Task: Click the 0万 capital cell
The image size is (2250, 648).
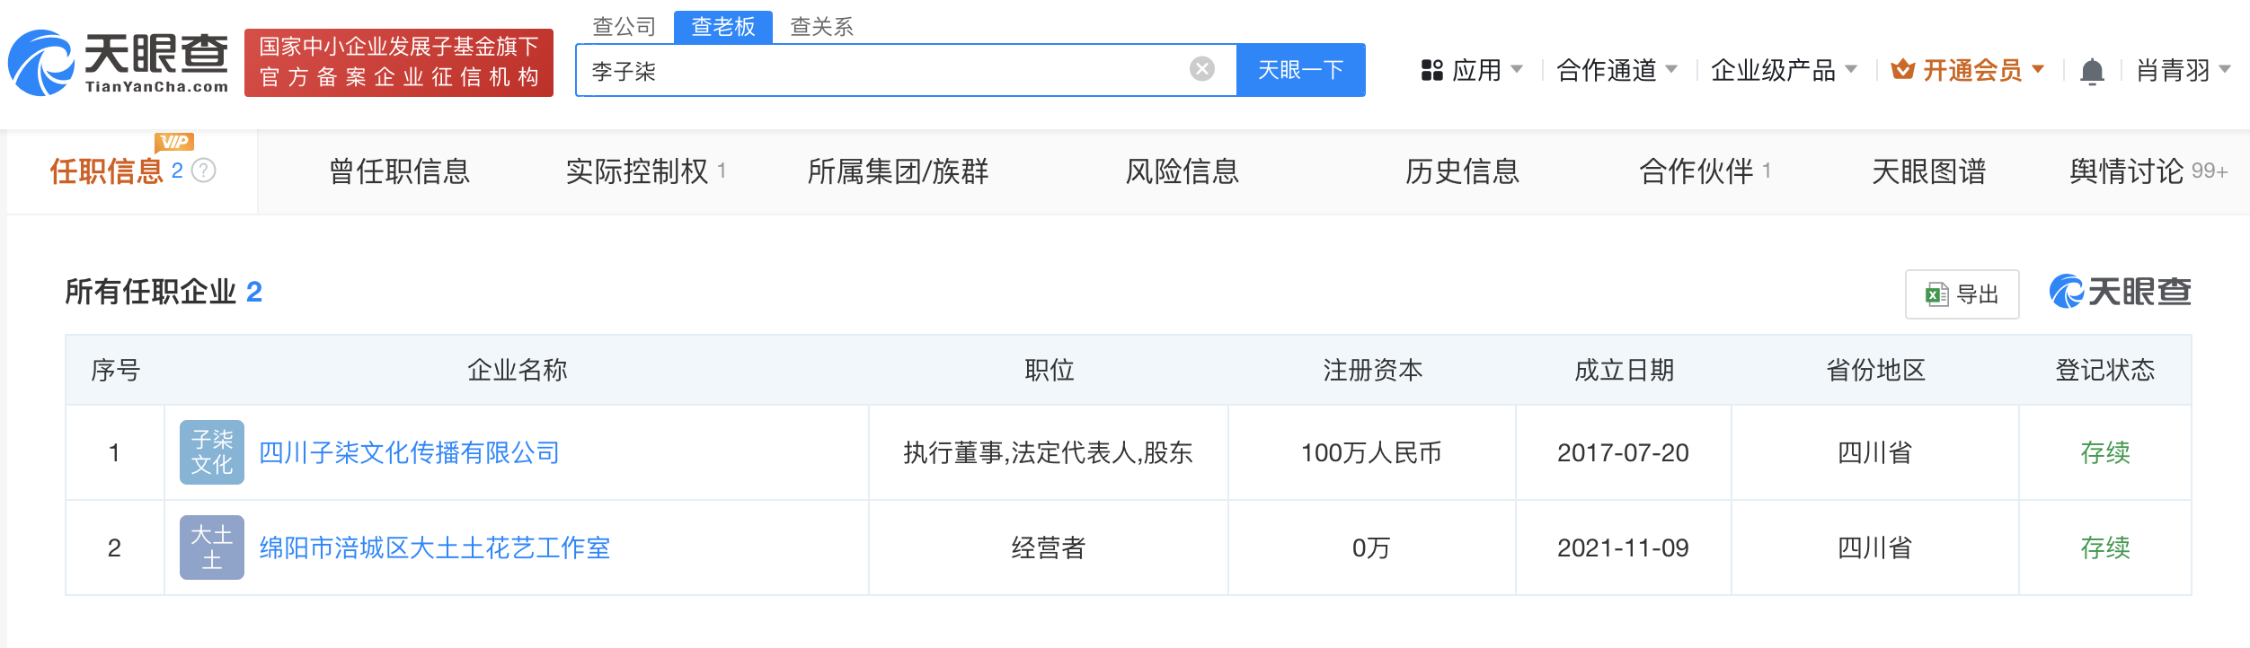Action: [1371, 547]
